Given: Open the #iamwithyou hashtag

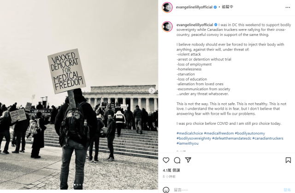Looking at the screenshot, I should pyautogui.click(x=188, y=143).
